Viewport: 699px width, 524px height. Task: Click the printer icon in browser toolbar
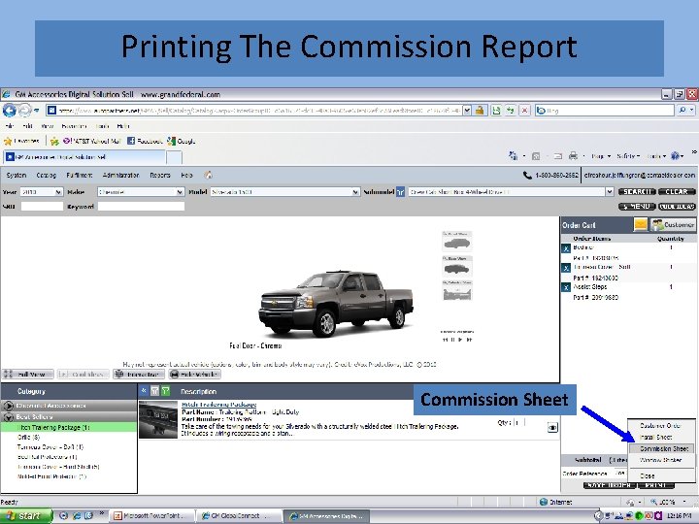click(574, 156)
